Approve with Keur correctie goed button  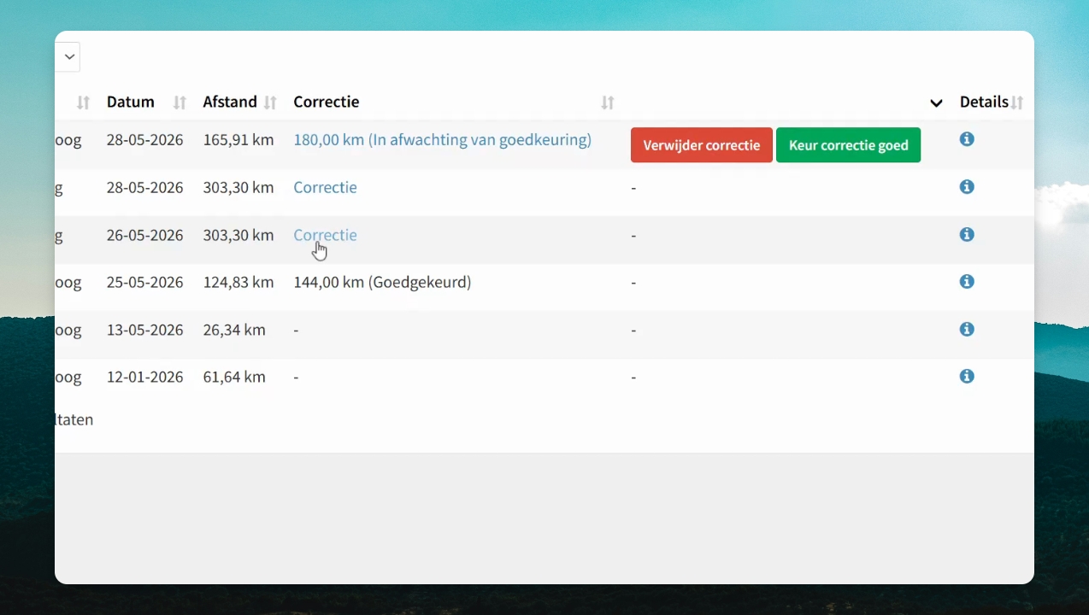click(x=848, y=145)
